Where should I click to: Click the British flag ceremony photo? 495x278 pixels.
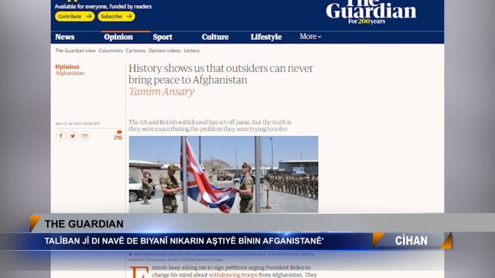pos(223,174)
